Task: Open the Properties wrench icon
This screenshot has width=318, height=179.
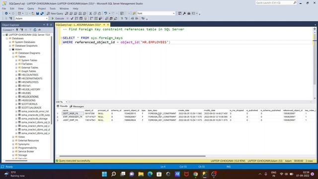Action: tap(184, 13)
